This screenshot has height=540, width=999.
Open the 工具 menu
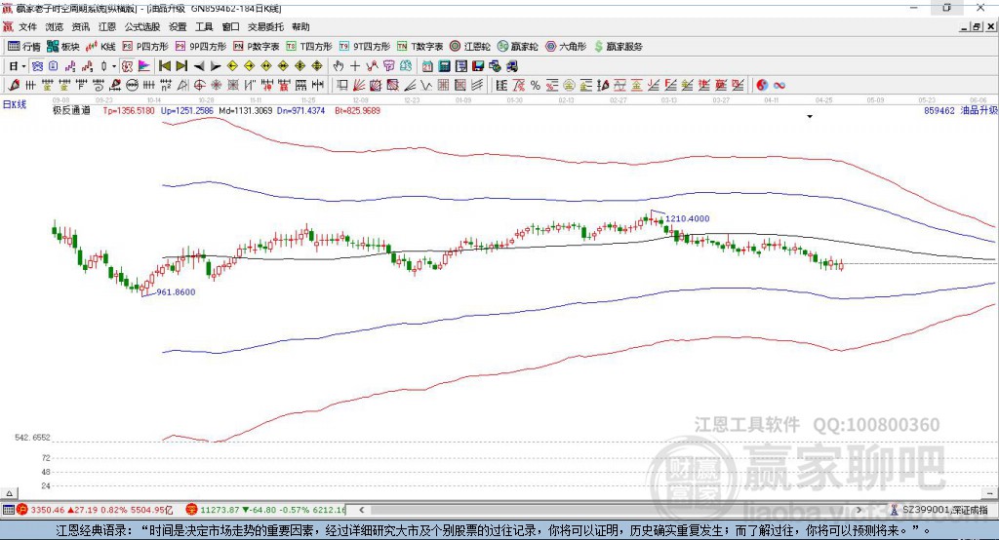click(204, 26)
